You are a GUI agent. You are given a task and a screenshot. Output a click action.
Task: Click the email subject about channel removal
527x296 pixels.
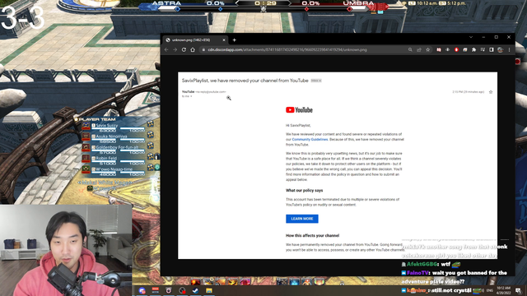(x=245, y=81)
